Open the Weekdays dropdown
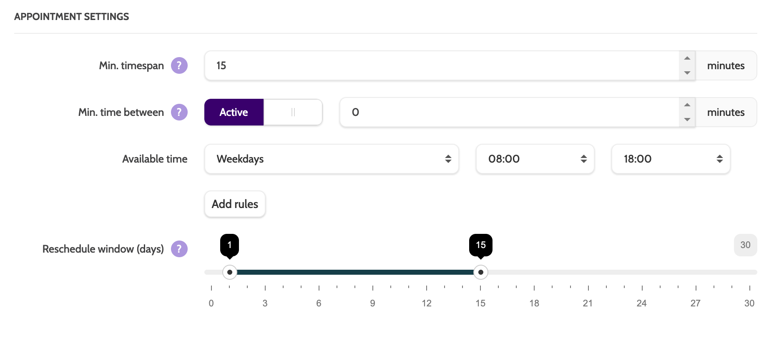The height and width of the screenshot is (341, 774). coord(332,159)
